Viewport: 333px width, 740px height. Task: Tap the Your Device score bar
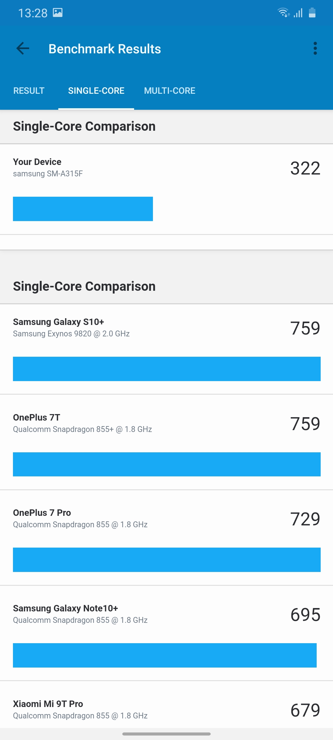pyautogui.click(x=83, y=209)
